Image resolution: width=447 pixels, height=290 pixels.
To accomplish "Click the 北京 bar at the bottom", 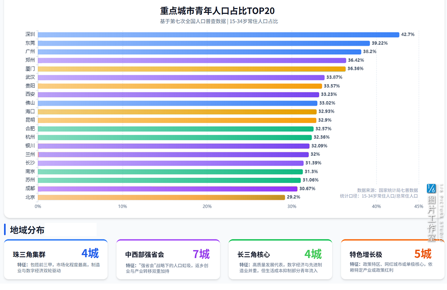I will tap(161, 197).
